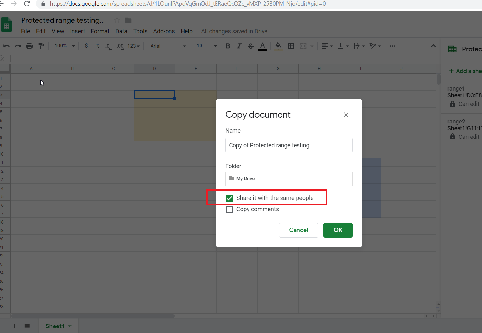The height and width of the screenshot is (333, 482).
Task: Select the Print icon in the toolbar
Action: (29, 46)
